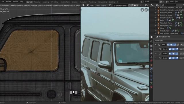This screenshot has width=184, height=104.
Task: Open the Render properties tab
Action: (152, 46)
